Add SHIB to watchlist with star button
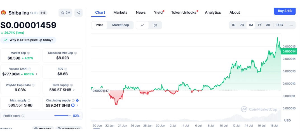Viewport: 300px width, 131px height. pyautogui.click(x=65, y=13)
